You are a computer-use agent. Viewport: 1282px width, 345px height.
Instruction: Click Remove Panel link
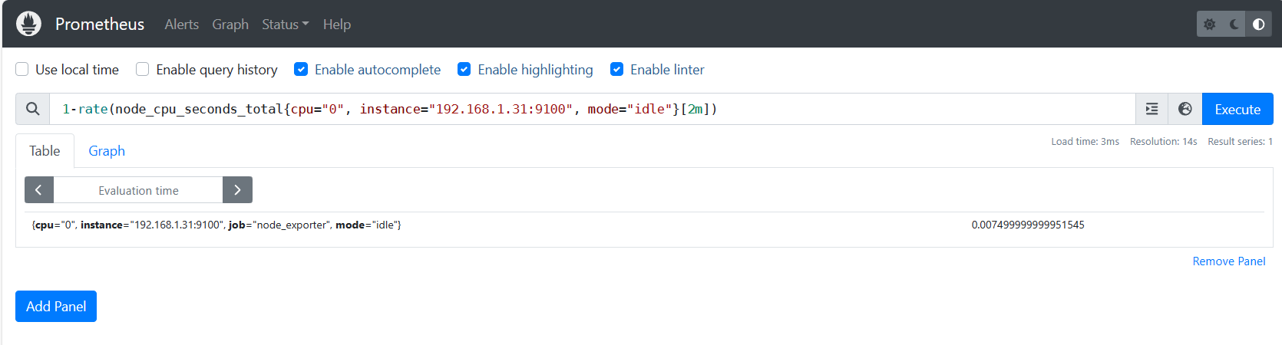pyautogui.click(x=1228, y=261)
